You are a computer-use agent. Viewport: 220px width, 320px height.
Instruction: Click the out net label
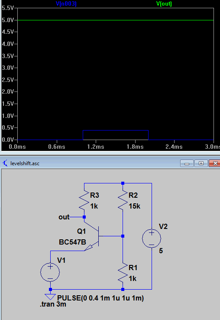click(64, 217)
